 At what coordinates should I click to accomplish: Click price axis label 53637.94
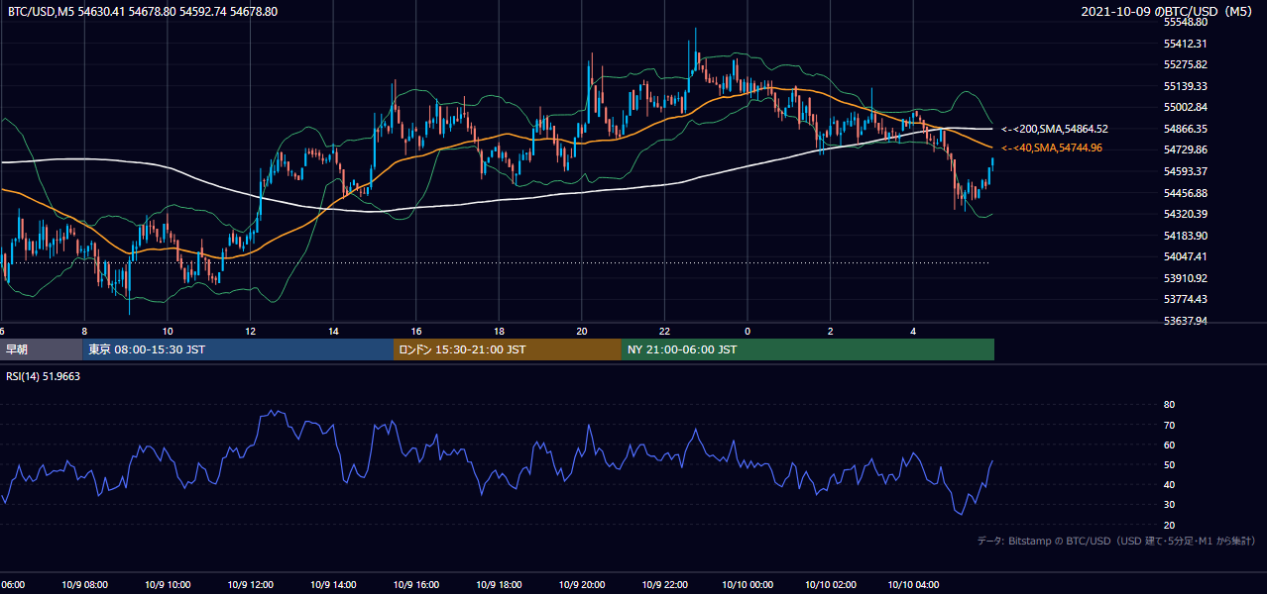(1186, 321)
